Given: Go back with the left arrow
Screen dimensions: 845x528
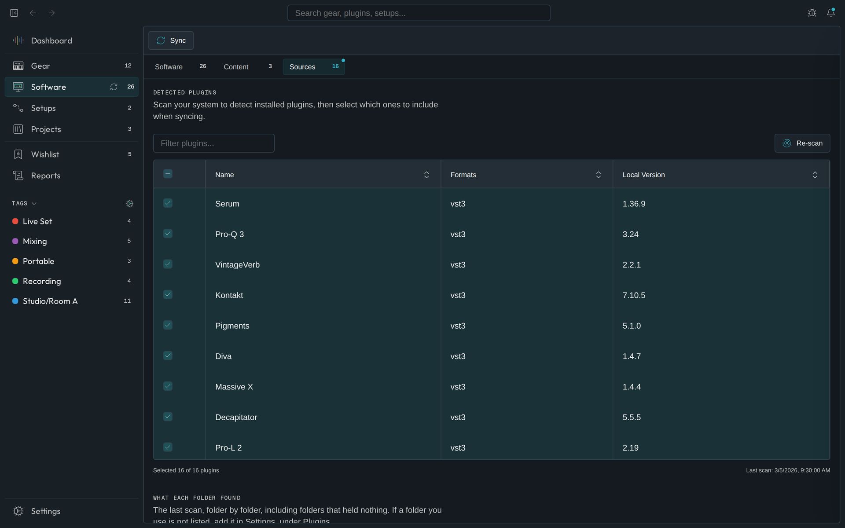Looking at the screenshot, I should pos(33,13).
